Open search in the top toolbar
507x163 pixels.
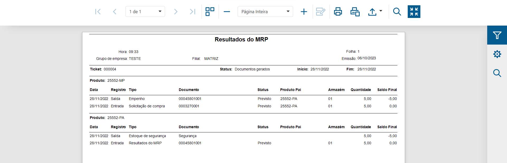[x=397, y=12]
